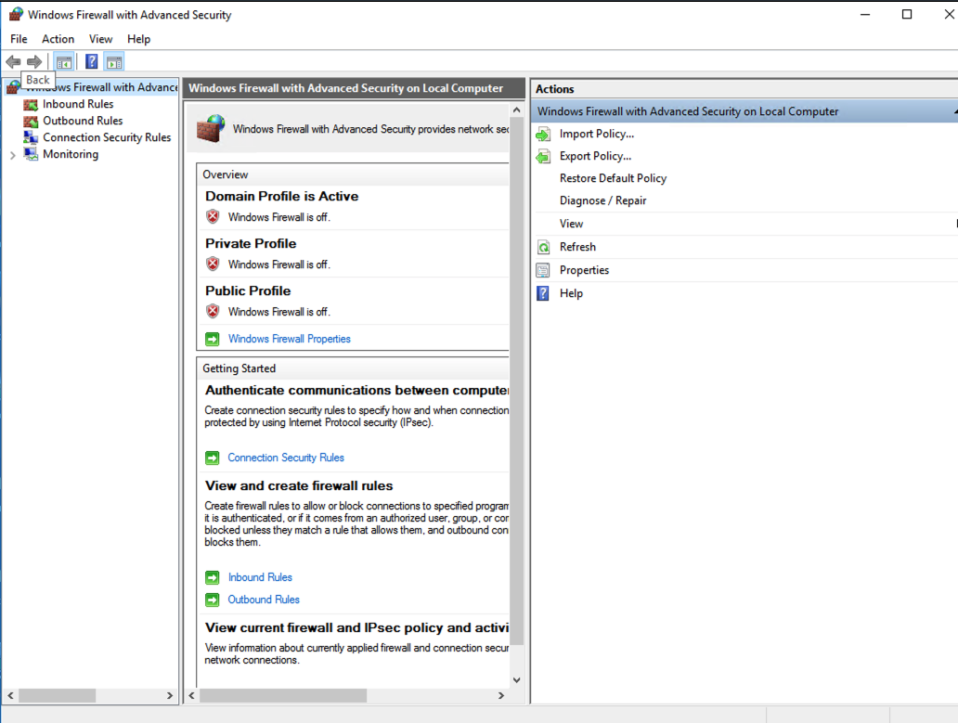Click the Help icon in Actions pane
This screenshot has width=958, height=723.
tap(543, 293)
